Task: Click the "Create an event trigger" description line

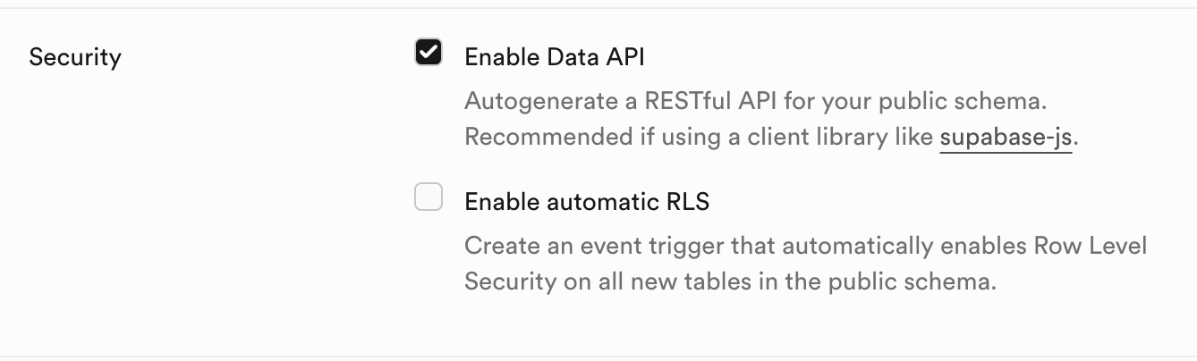Action: [x=804, y=246]
